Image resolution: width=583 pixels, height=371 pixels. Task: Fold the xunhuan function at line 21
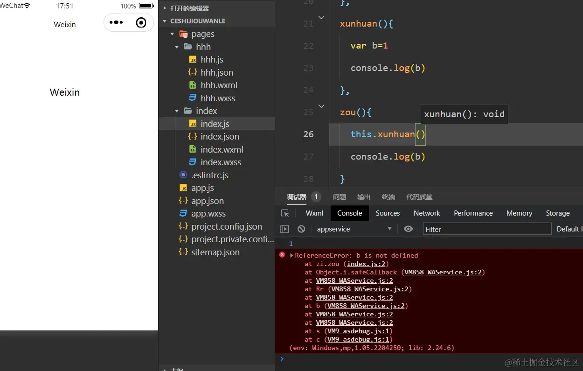click(321, 17)
